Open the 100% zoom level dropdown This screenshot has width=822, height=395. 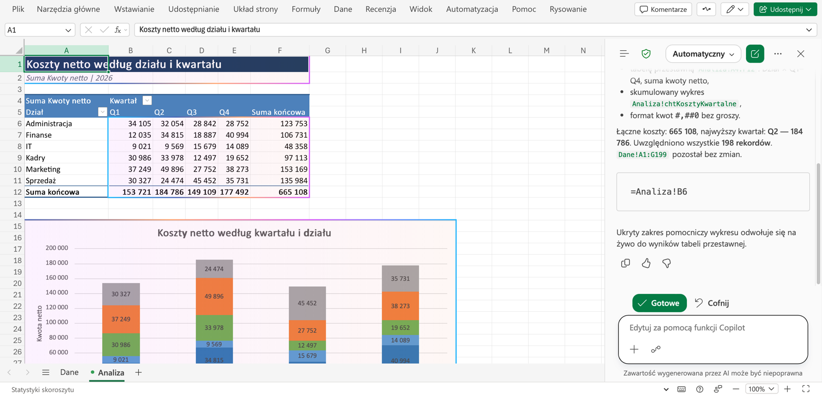click(x=761, y=389)
